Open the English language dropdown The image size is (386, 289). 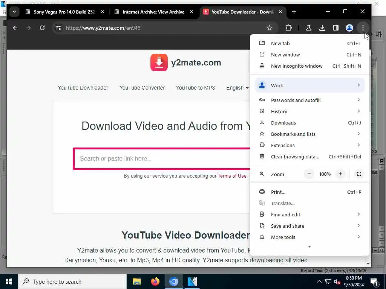pos(237,88)
